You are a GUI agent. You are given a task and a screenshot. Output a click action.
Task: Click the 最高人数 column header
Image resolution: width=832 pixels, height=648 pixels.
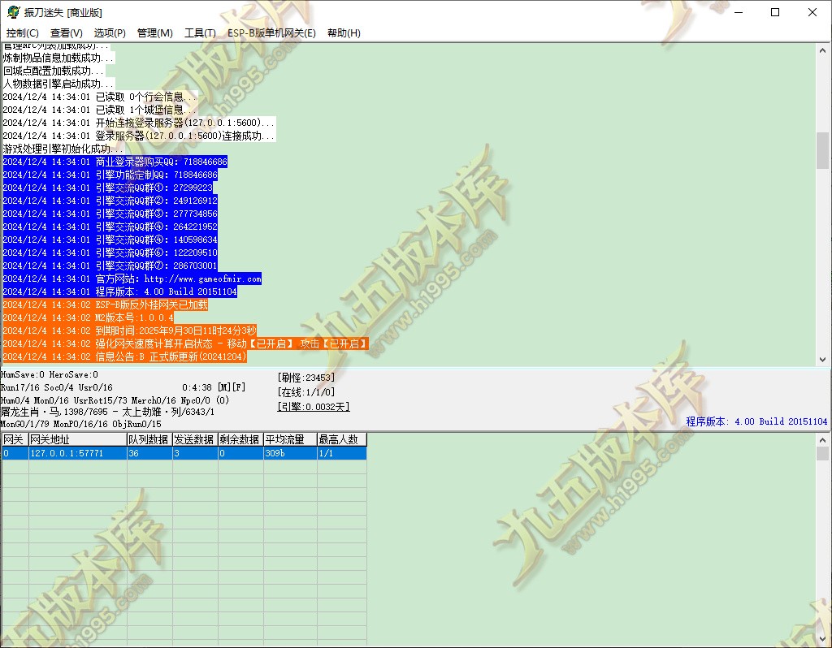click(x=342, y=439)
